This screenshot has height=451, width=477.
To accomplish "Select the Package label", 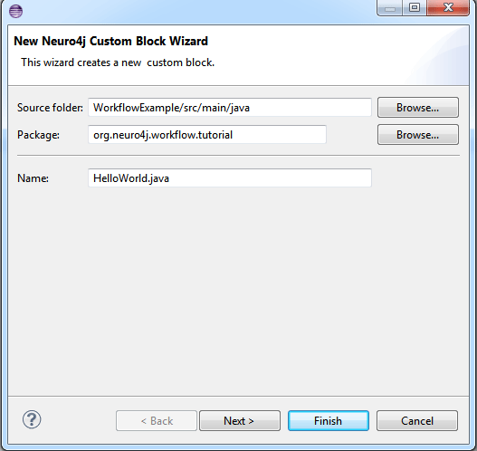I will (38, 135).
